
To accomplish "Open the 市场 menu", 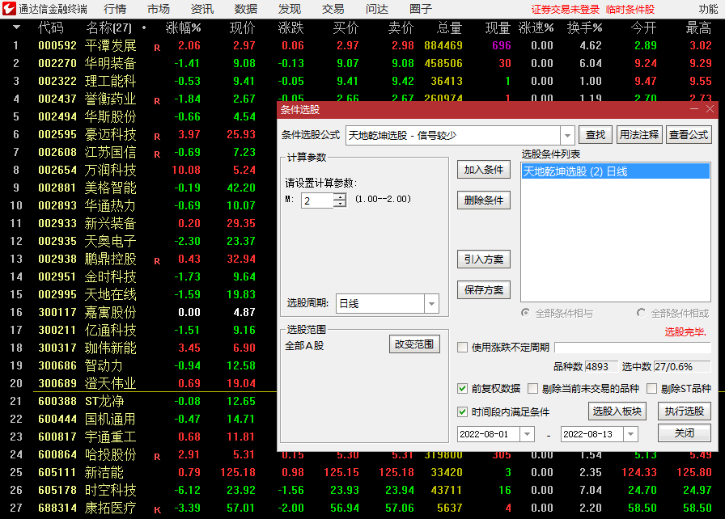I will tap(159, 9).
